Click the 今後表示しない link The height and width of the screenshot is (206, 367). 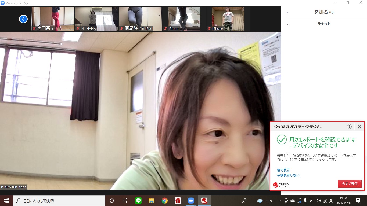(x=288, y=175)
